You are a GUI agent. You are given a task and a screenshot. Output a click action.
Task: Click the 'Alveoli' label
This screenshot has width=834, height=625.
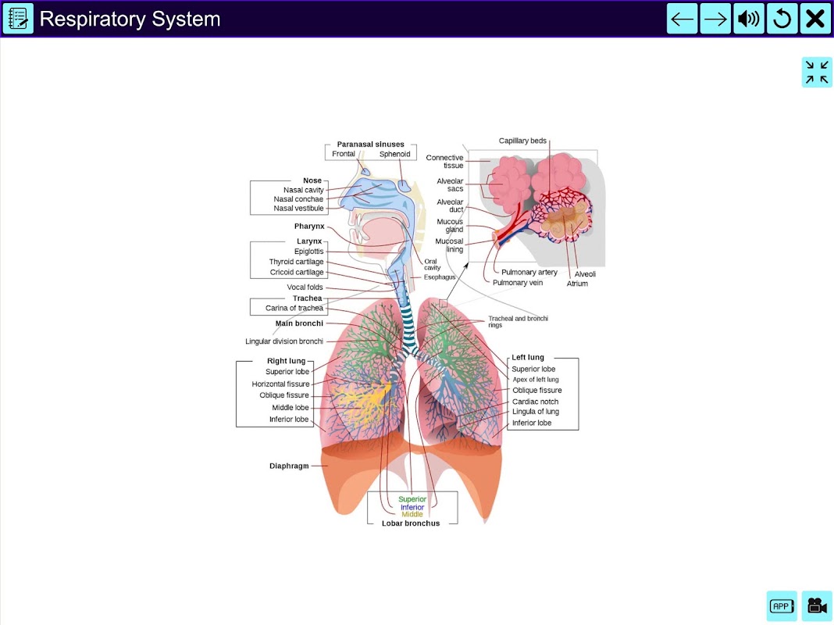[x=585, y=274]
